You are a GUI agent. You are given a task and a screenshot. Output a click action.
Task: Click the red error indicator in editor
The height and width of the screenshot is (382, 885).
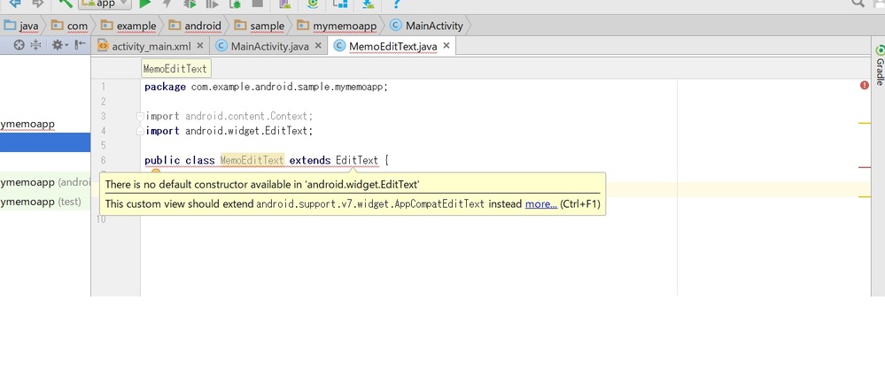(x=865, y=86)
